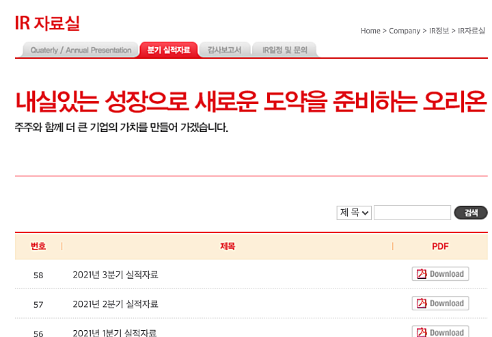Click the slogan 내실있는 성장으로 새로운 도약을 준비하는 오리온
Image resolution: width=492 pixels, height=337 pixels.
tap(251, 101)
